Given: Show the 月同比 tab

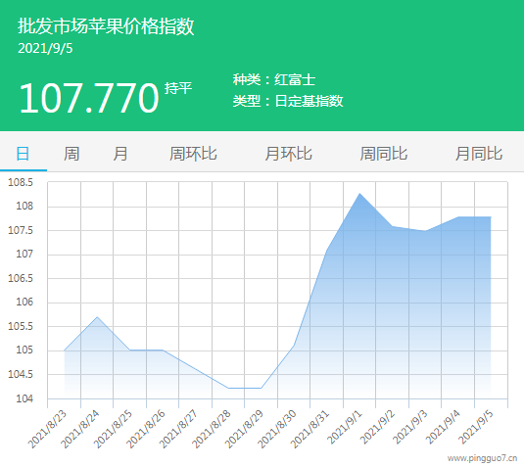Looking at the screenshot, I should [479, 154].
